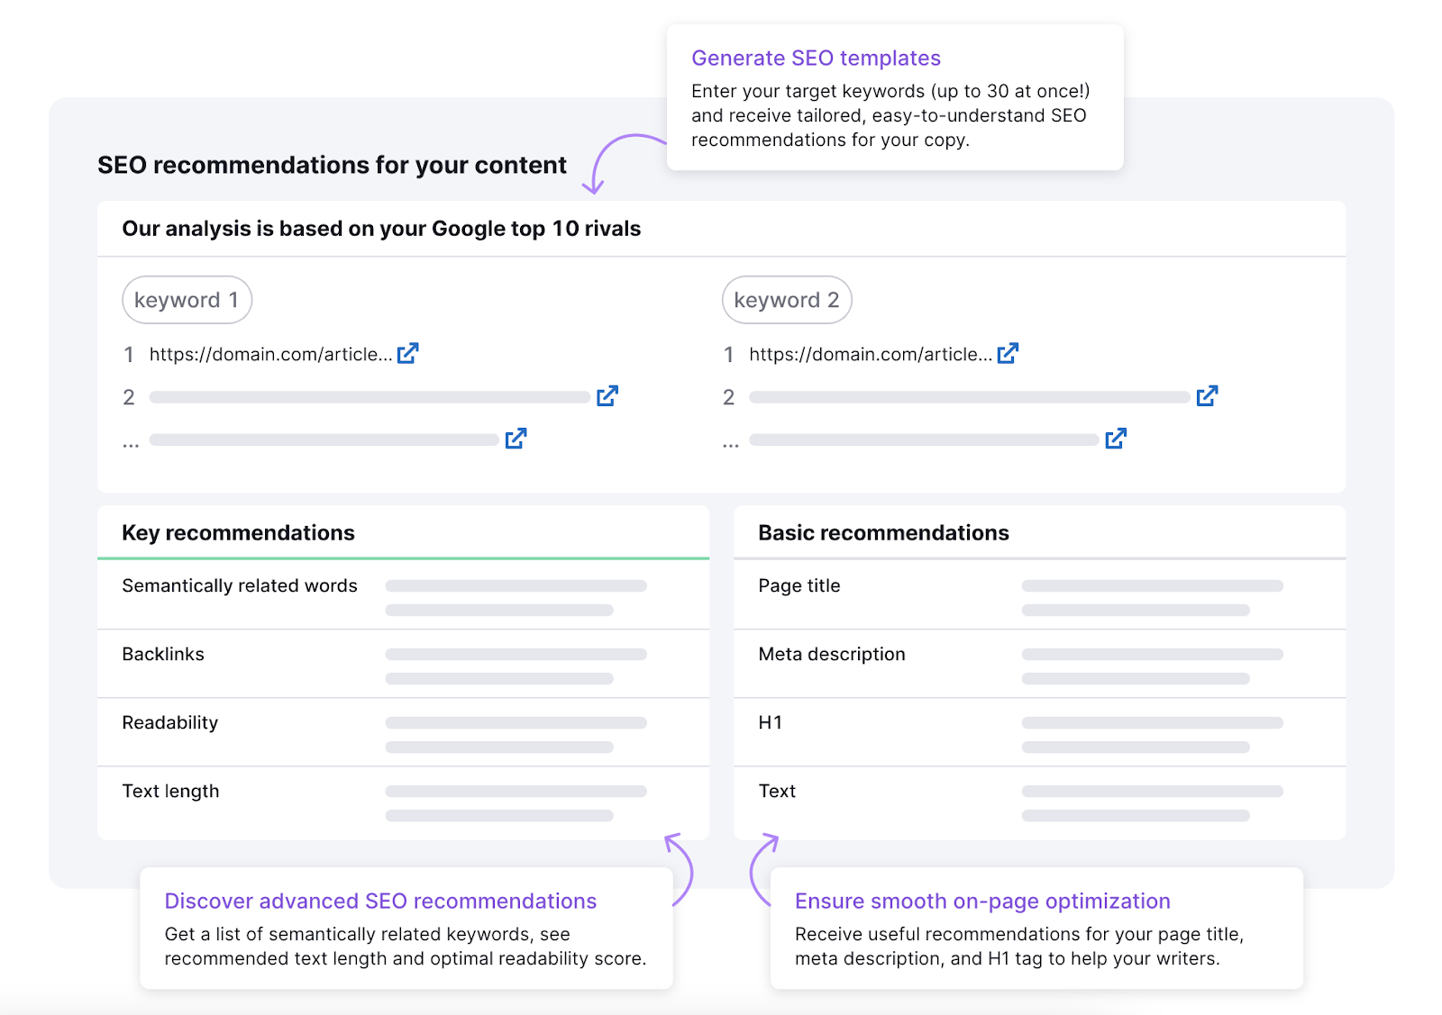Open external link for keyword 2 second result
This screenshot has height=1015, width=1442.
tap(1207, 395)
